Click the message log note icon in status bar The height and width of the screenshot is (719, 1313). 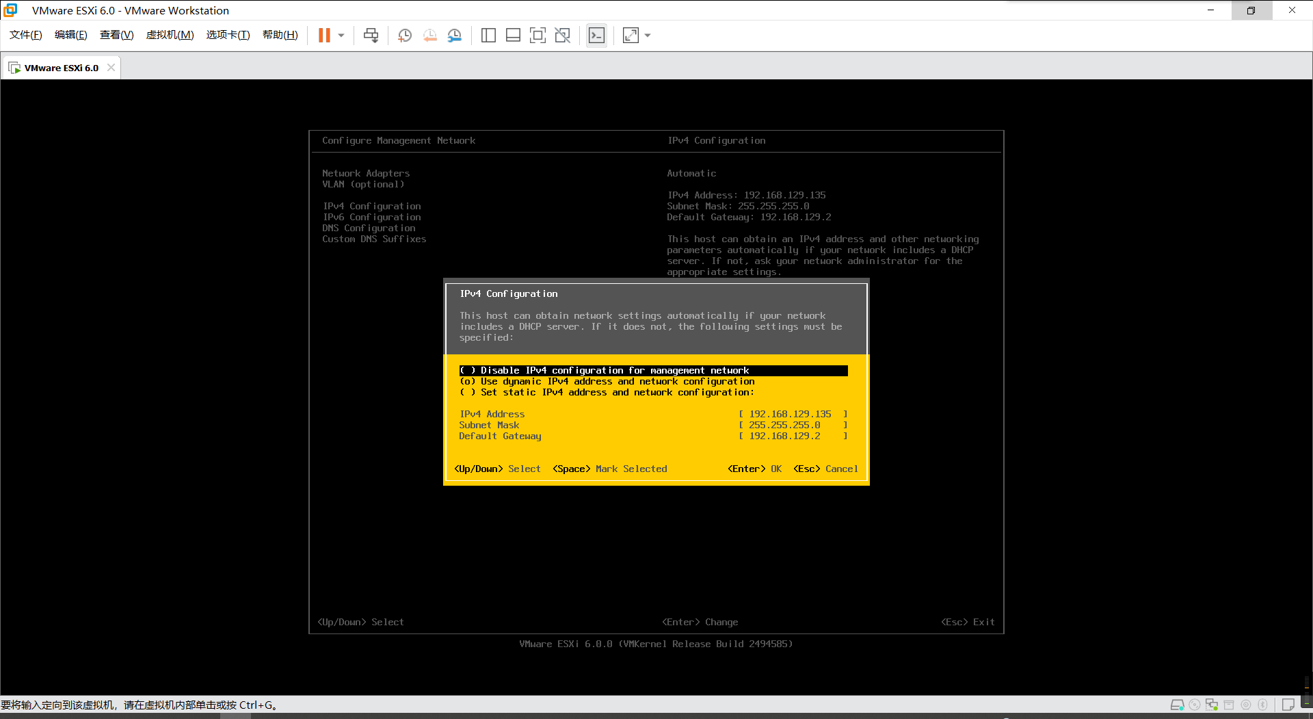(x=1288, y=705)
